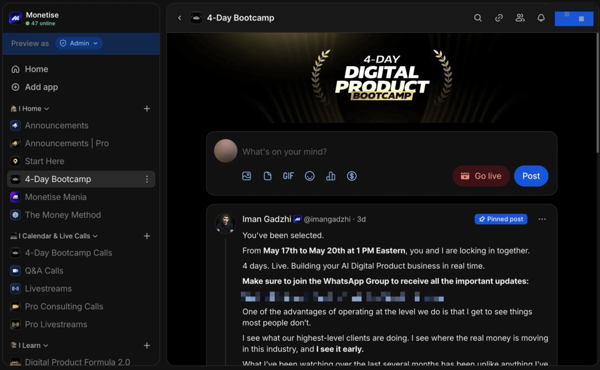Add app to Calendar & Live Calls plus
Viewport: 600px width, 370px height.
click(x=147, y=236)
